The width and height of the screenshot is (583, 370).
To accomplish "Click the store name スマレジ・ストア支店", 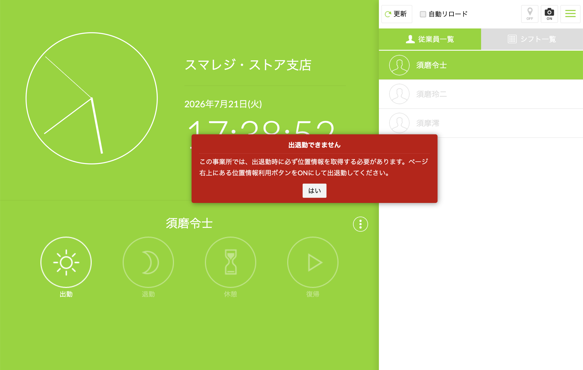I will pyautogui.click(x=248, y=65).
